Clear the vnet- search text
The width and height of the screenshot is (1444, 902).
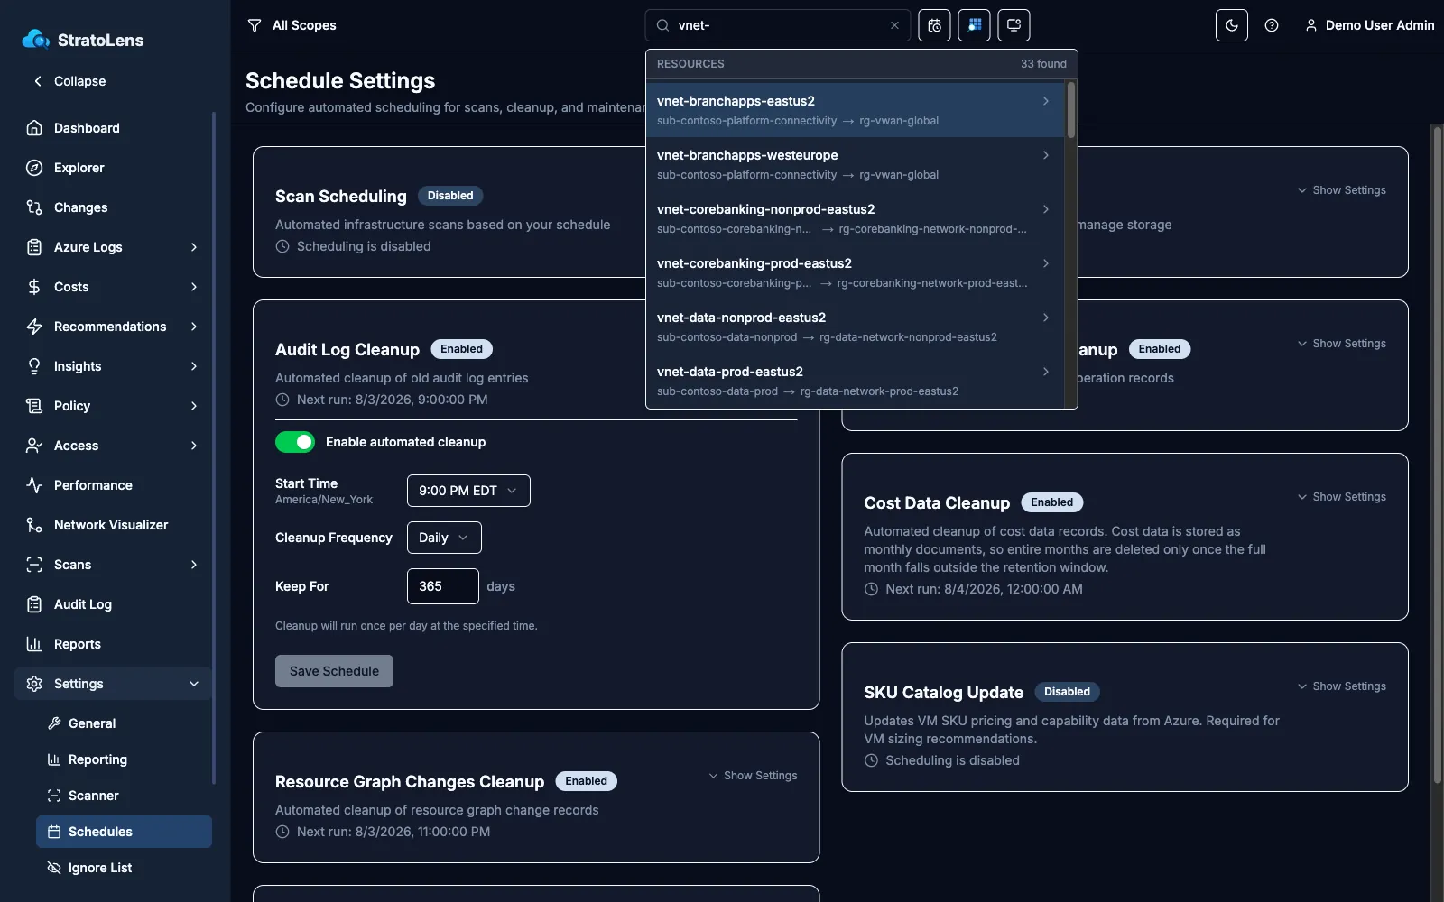pyautogui.click(x=894, y=25)
